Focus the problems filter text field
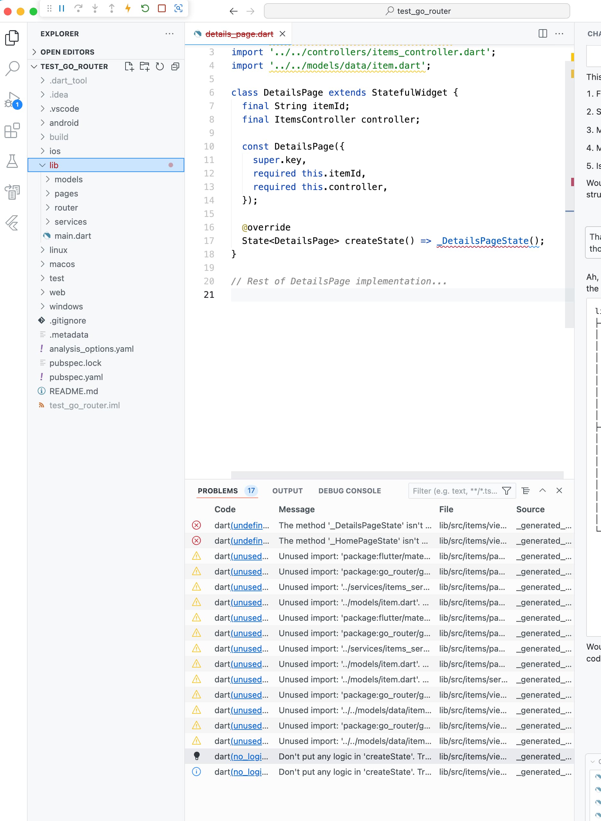This screenshot has width=601, height=821. click(455, 491)
